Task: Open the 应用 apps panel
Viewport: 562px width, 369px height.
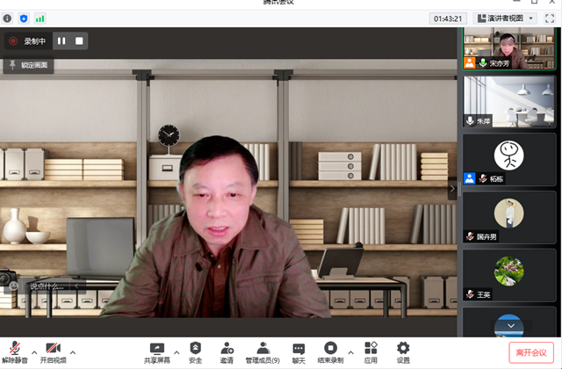Action: 371,353
